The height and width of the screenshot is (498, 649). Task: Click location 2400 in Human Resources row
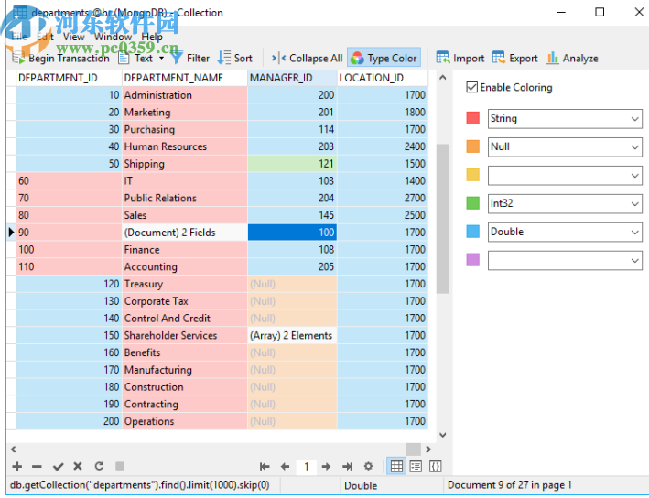click(383, 146)
